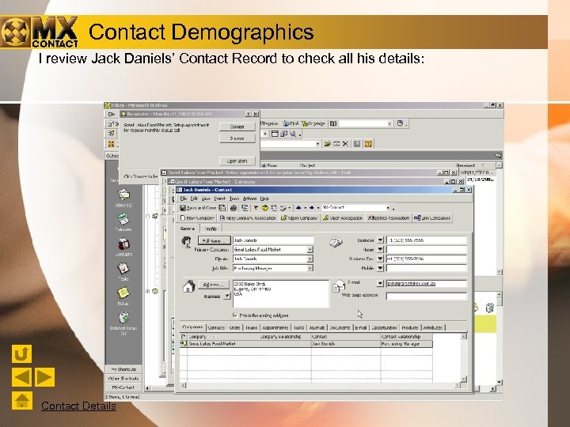Switch to the Attributes sub-tab
Viewport: 570px width, 427px height.
tap(432, 327)
